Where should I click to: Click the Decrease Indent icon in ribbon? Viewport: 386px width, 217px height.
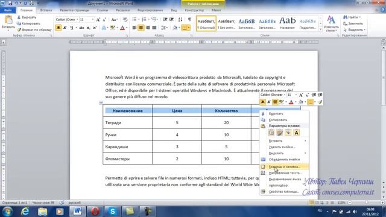point(165,19)
